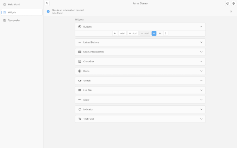Image resolution: width=237 pixels, height=148 pixels.
Task: Click the 'Hello There!' banner subtitle
Action: click(x=57, y=13)
